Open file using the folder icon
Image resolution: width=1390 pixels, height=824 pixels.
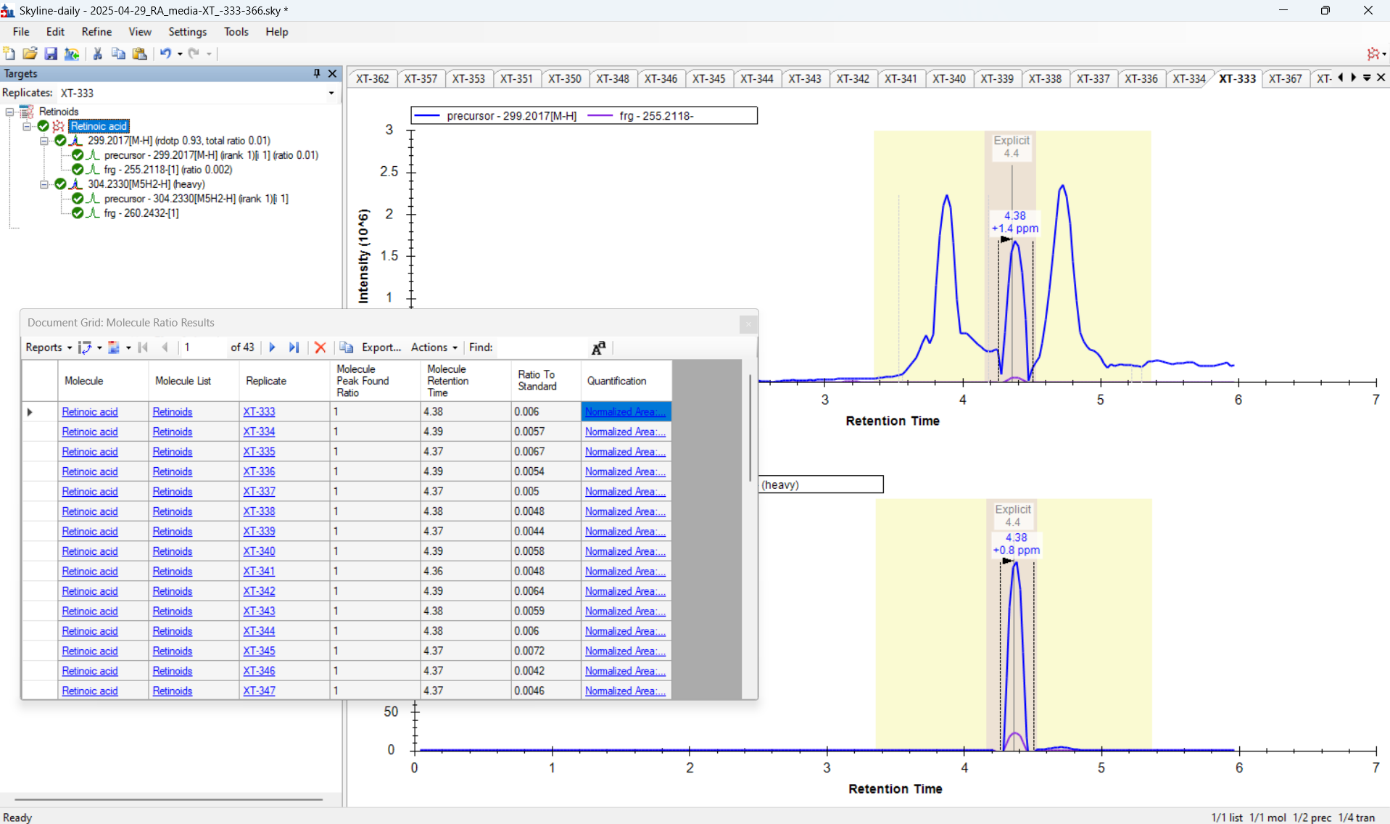(30, 54)
